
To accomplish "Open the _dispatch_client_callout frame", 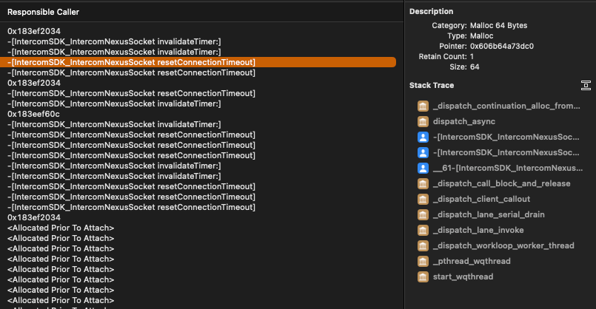I will click(481, 200).
